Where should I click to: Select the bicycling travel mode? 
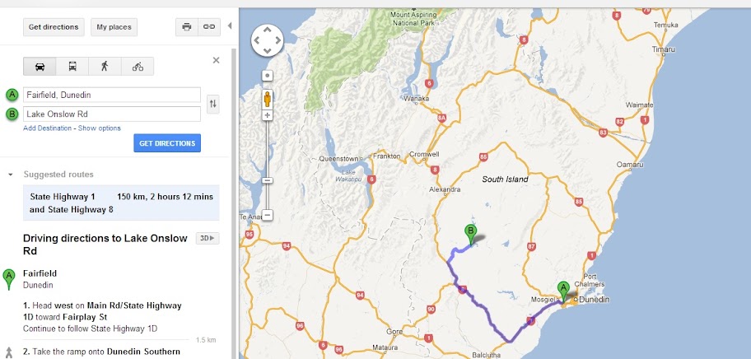coord(137,67)
